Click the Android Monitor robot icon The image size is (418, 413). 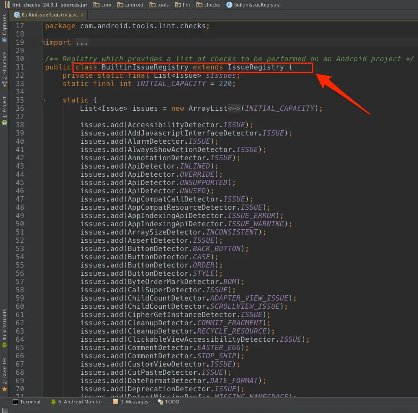point(53,402)
